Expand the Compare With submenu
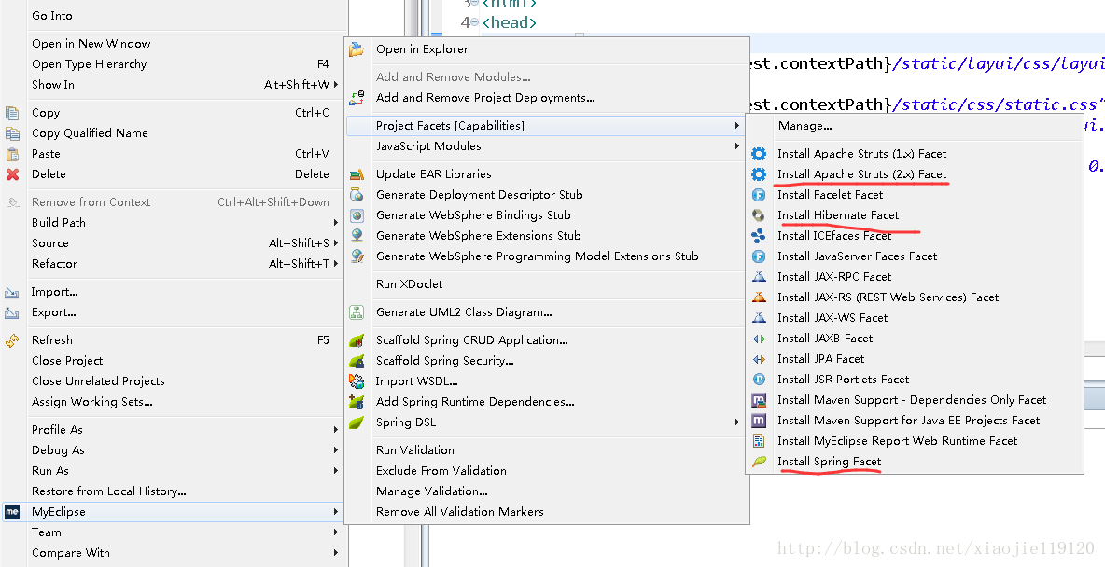This screenshot has height=567, width=1105. [x=336, y=553]
